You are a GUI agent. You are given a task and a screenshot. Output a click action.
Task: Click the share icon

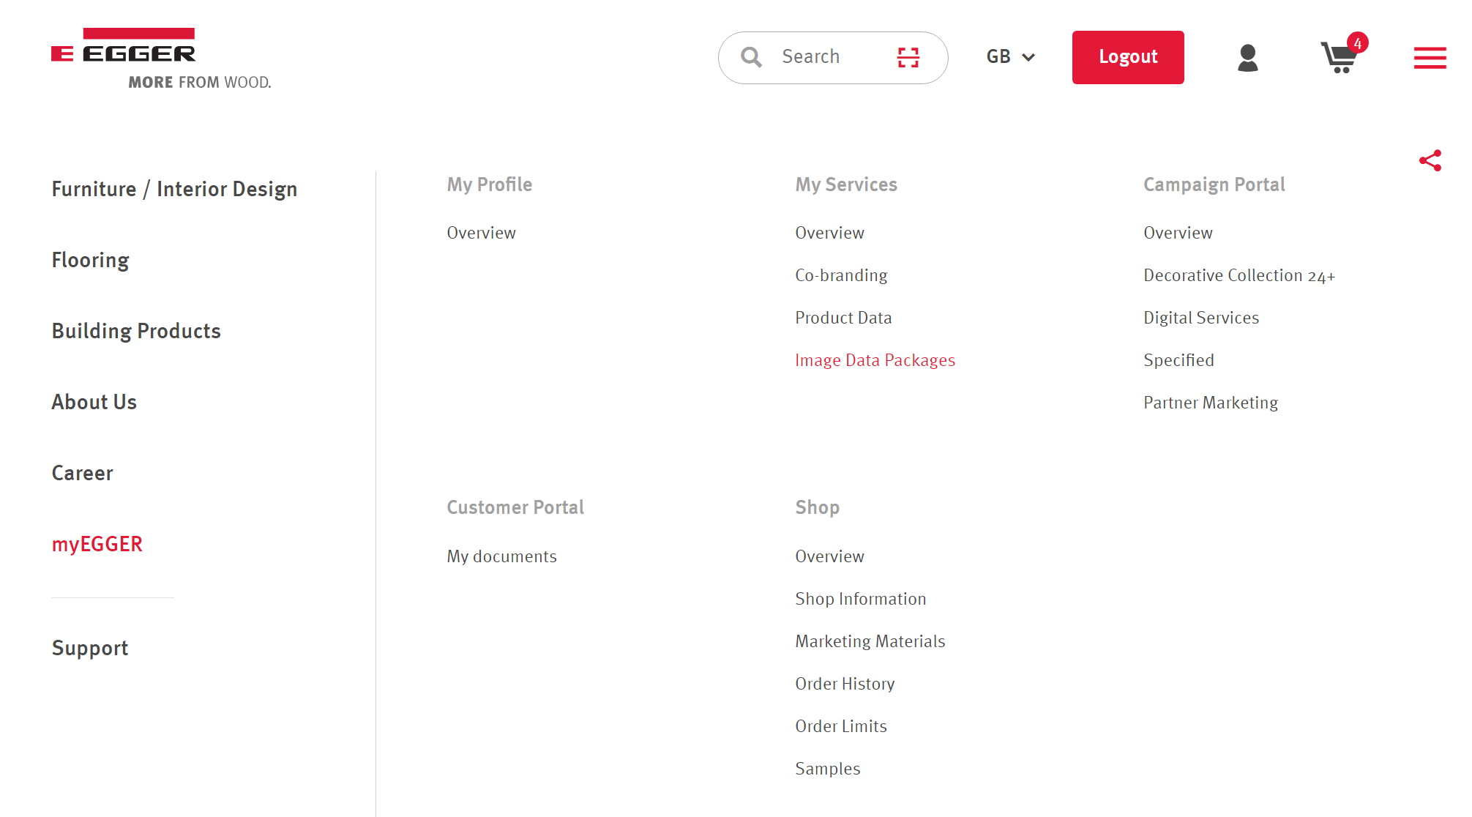coord(1430,160)
